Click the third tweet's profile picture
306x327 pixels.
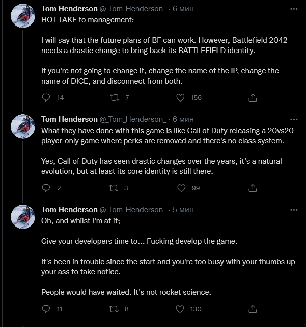(22, 217)
